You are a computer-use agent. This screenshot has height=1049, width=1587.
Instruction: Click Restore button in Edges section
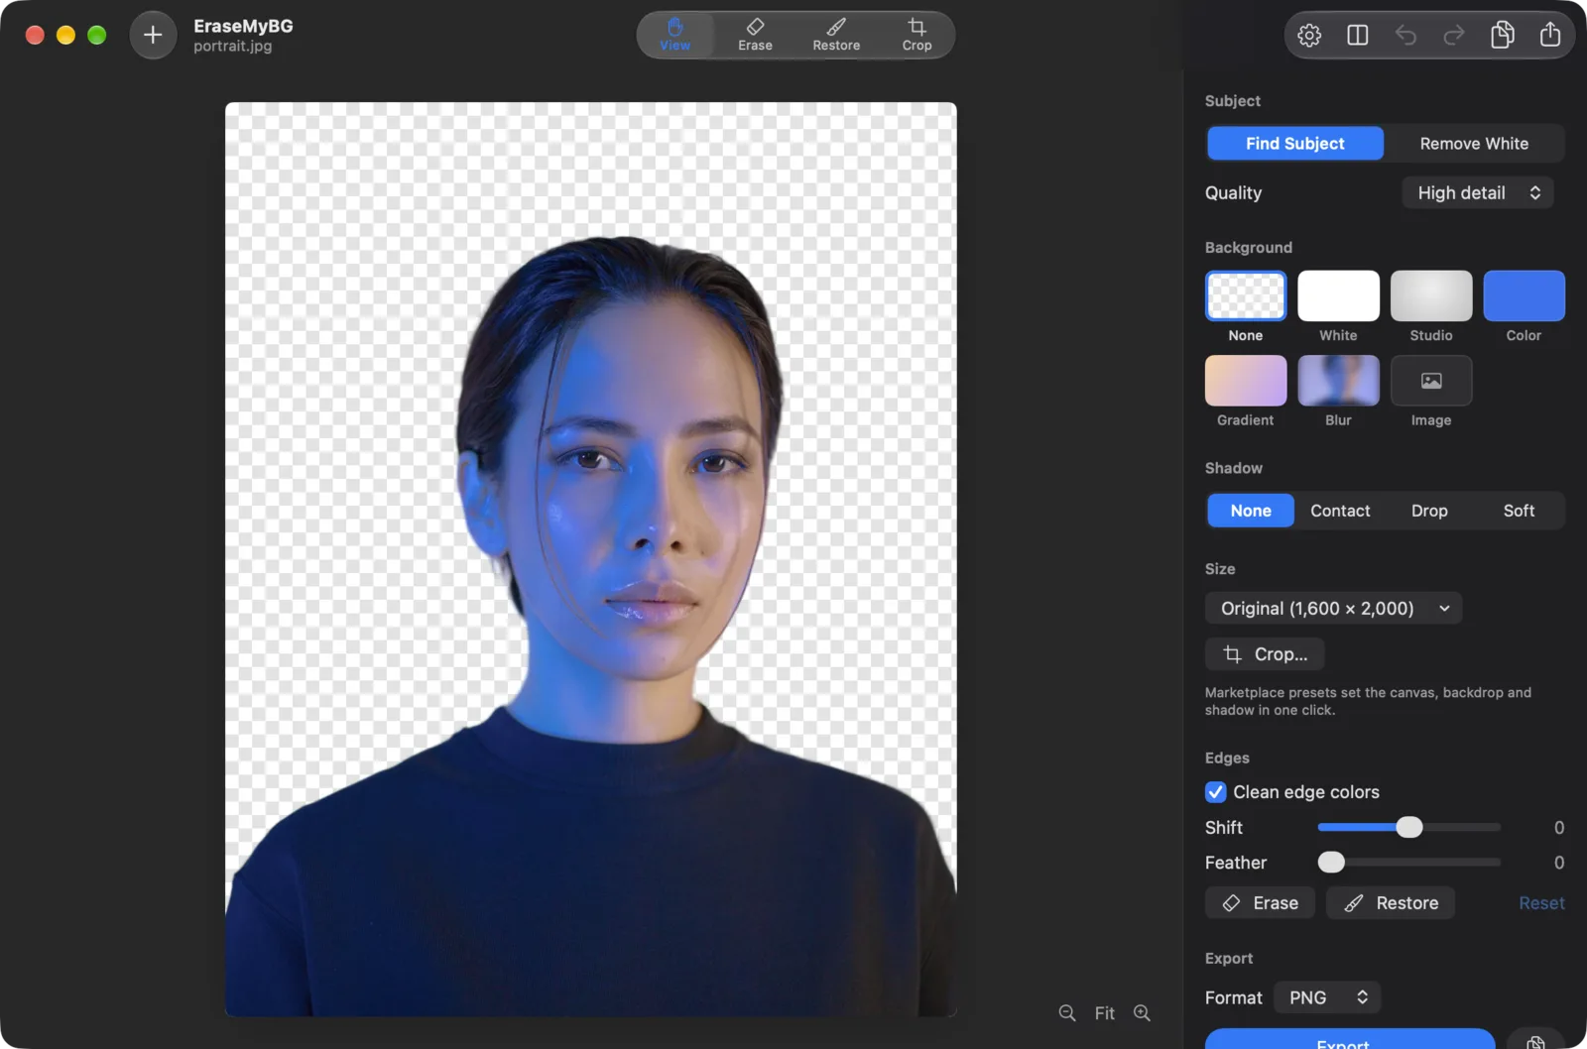[x=1391, y=903]
